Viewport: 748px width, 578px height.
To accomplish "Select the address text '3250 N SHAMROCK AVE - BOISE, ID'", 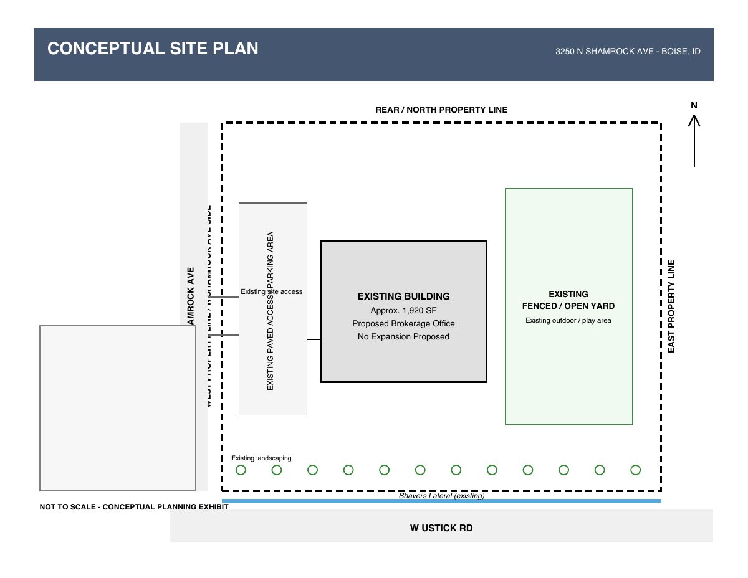I will (x=628, y=52).
